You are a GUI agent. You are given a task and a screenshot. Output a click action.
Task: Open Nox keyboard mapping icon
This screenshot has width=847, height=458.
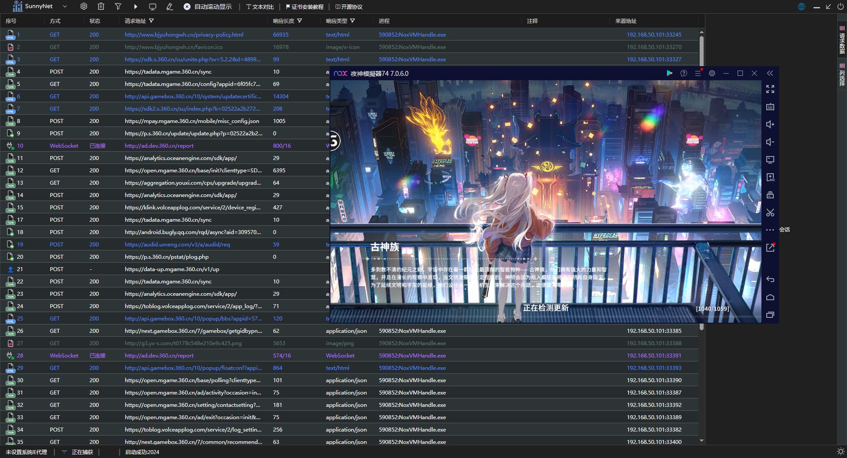coord(770,107)
